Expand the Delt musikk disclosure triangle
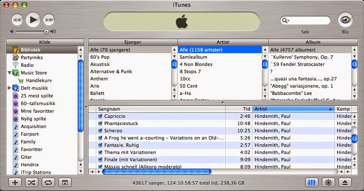The image size is (364, 191). point(9,88)
